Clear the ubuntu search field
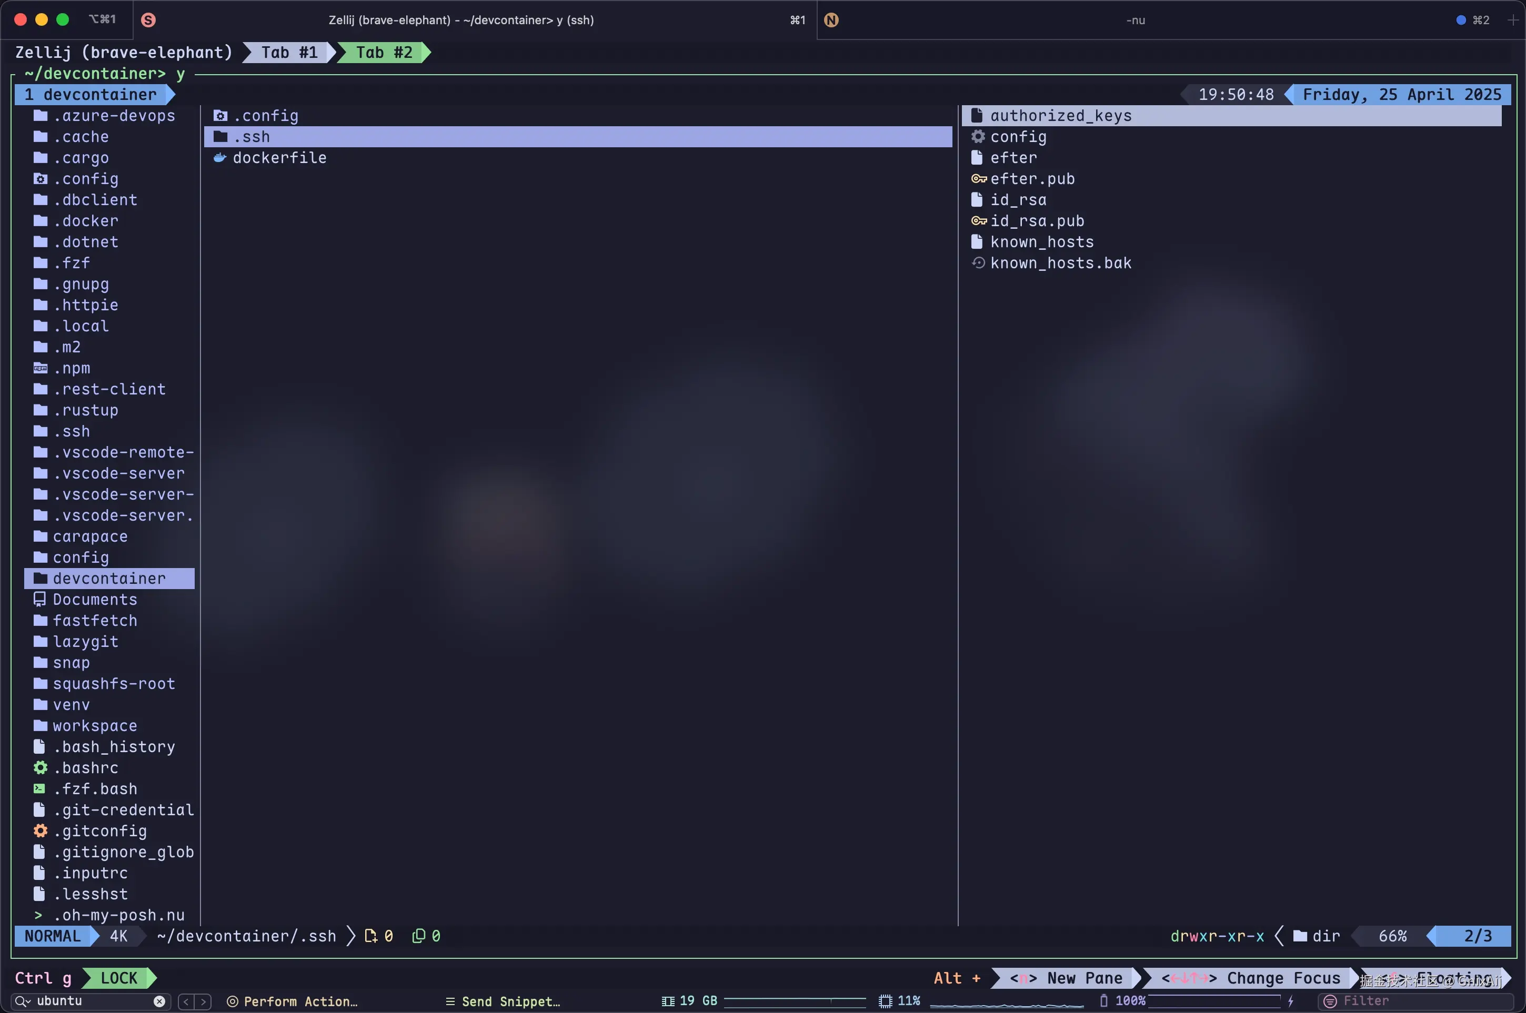The height and width of the screenshot is (1013, 1526). coord(159,1001)
